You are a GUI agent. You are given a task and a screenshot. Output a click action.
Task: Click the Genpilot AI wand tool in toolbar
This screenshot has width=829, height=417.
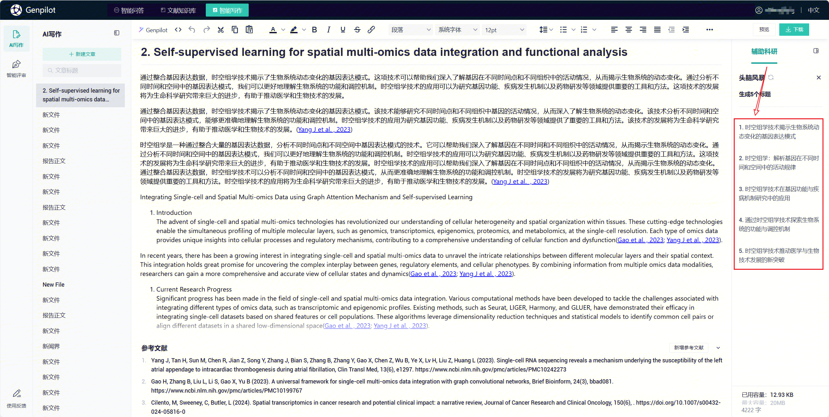point(153,30)
